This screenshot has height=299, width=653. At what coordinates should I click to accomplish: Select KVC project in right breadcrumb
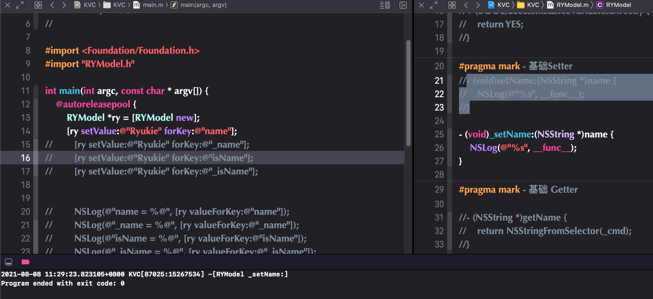pos(499,5)
